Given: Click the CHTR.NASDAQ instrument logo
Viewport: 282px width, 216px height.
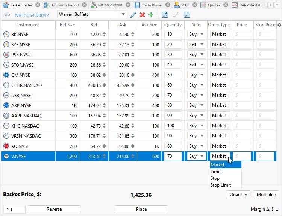Looking at the screenshot, I should pos(6,85).
